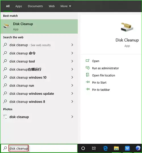This screenshot has width=142, height=153.
Task: Click search icon beside 'disk cleanup 命令'
Action: click(5, 53)
